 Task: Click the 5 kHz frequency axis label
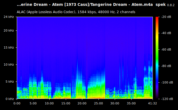10,82
